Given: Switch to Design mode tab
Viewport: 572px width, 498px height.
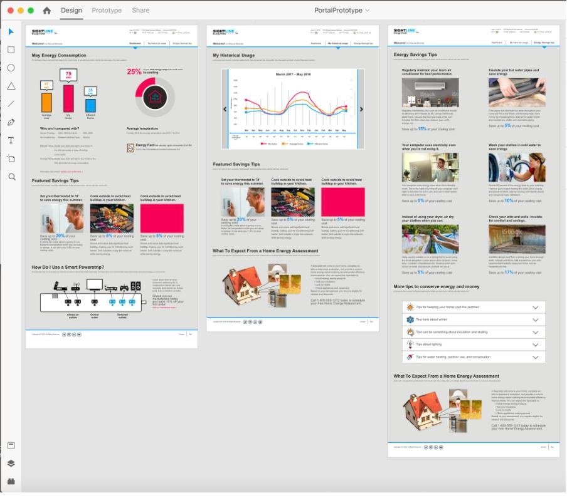Looking at the screenshot, I should pyautogui.click(x=72, y=11).
